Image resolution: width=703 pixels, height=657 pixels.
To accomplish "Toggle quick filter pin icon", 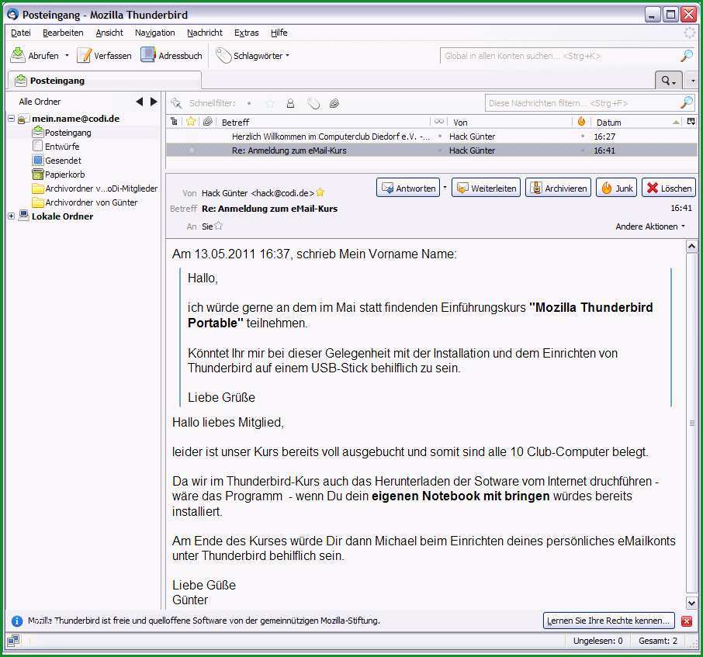I will click(175, 103).
